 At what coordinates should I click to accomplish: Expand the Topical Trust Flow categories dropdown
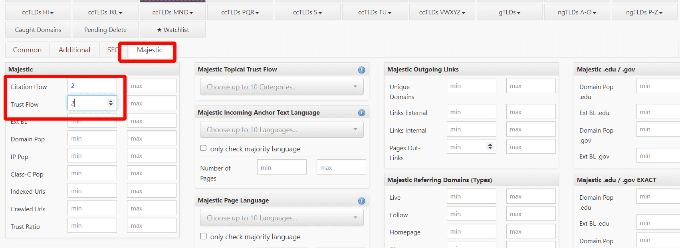(282, 87)
